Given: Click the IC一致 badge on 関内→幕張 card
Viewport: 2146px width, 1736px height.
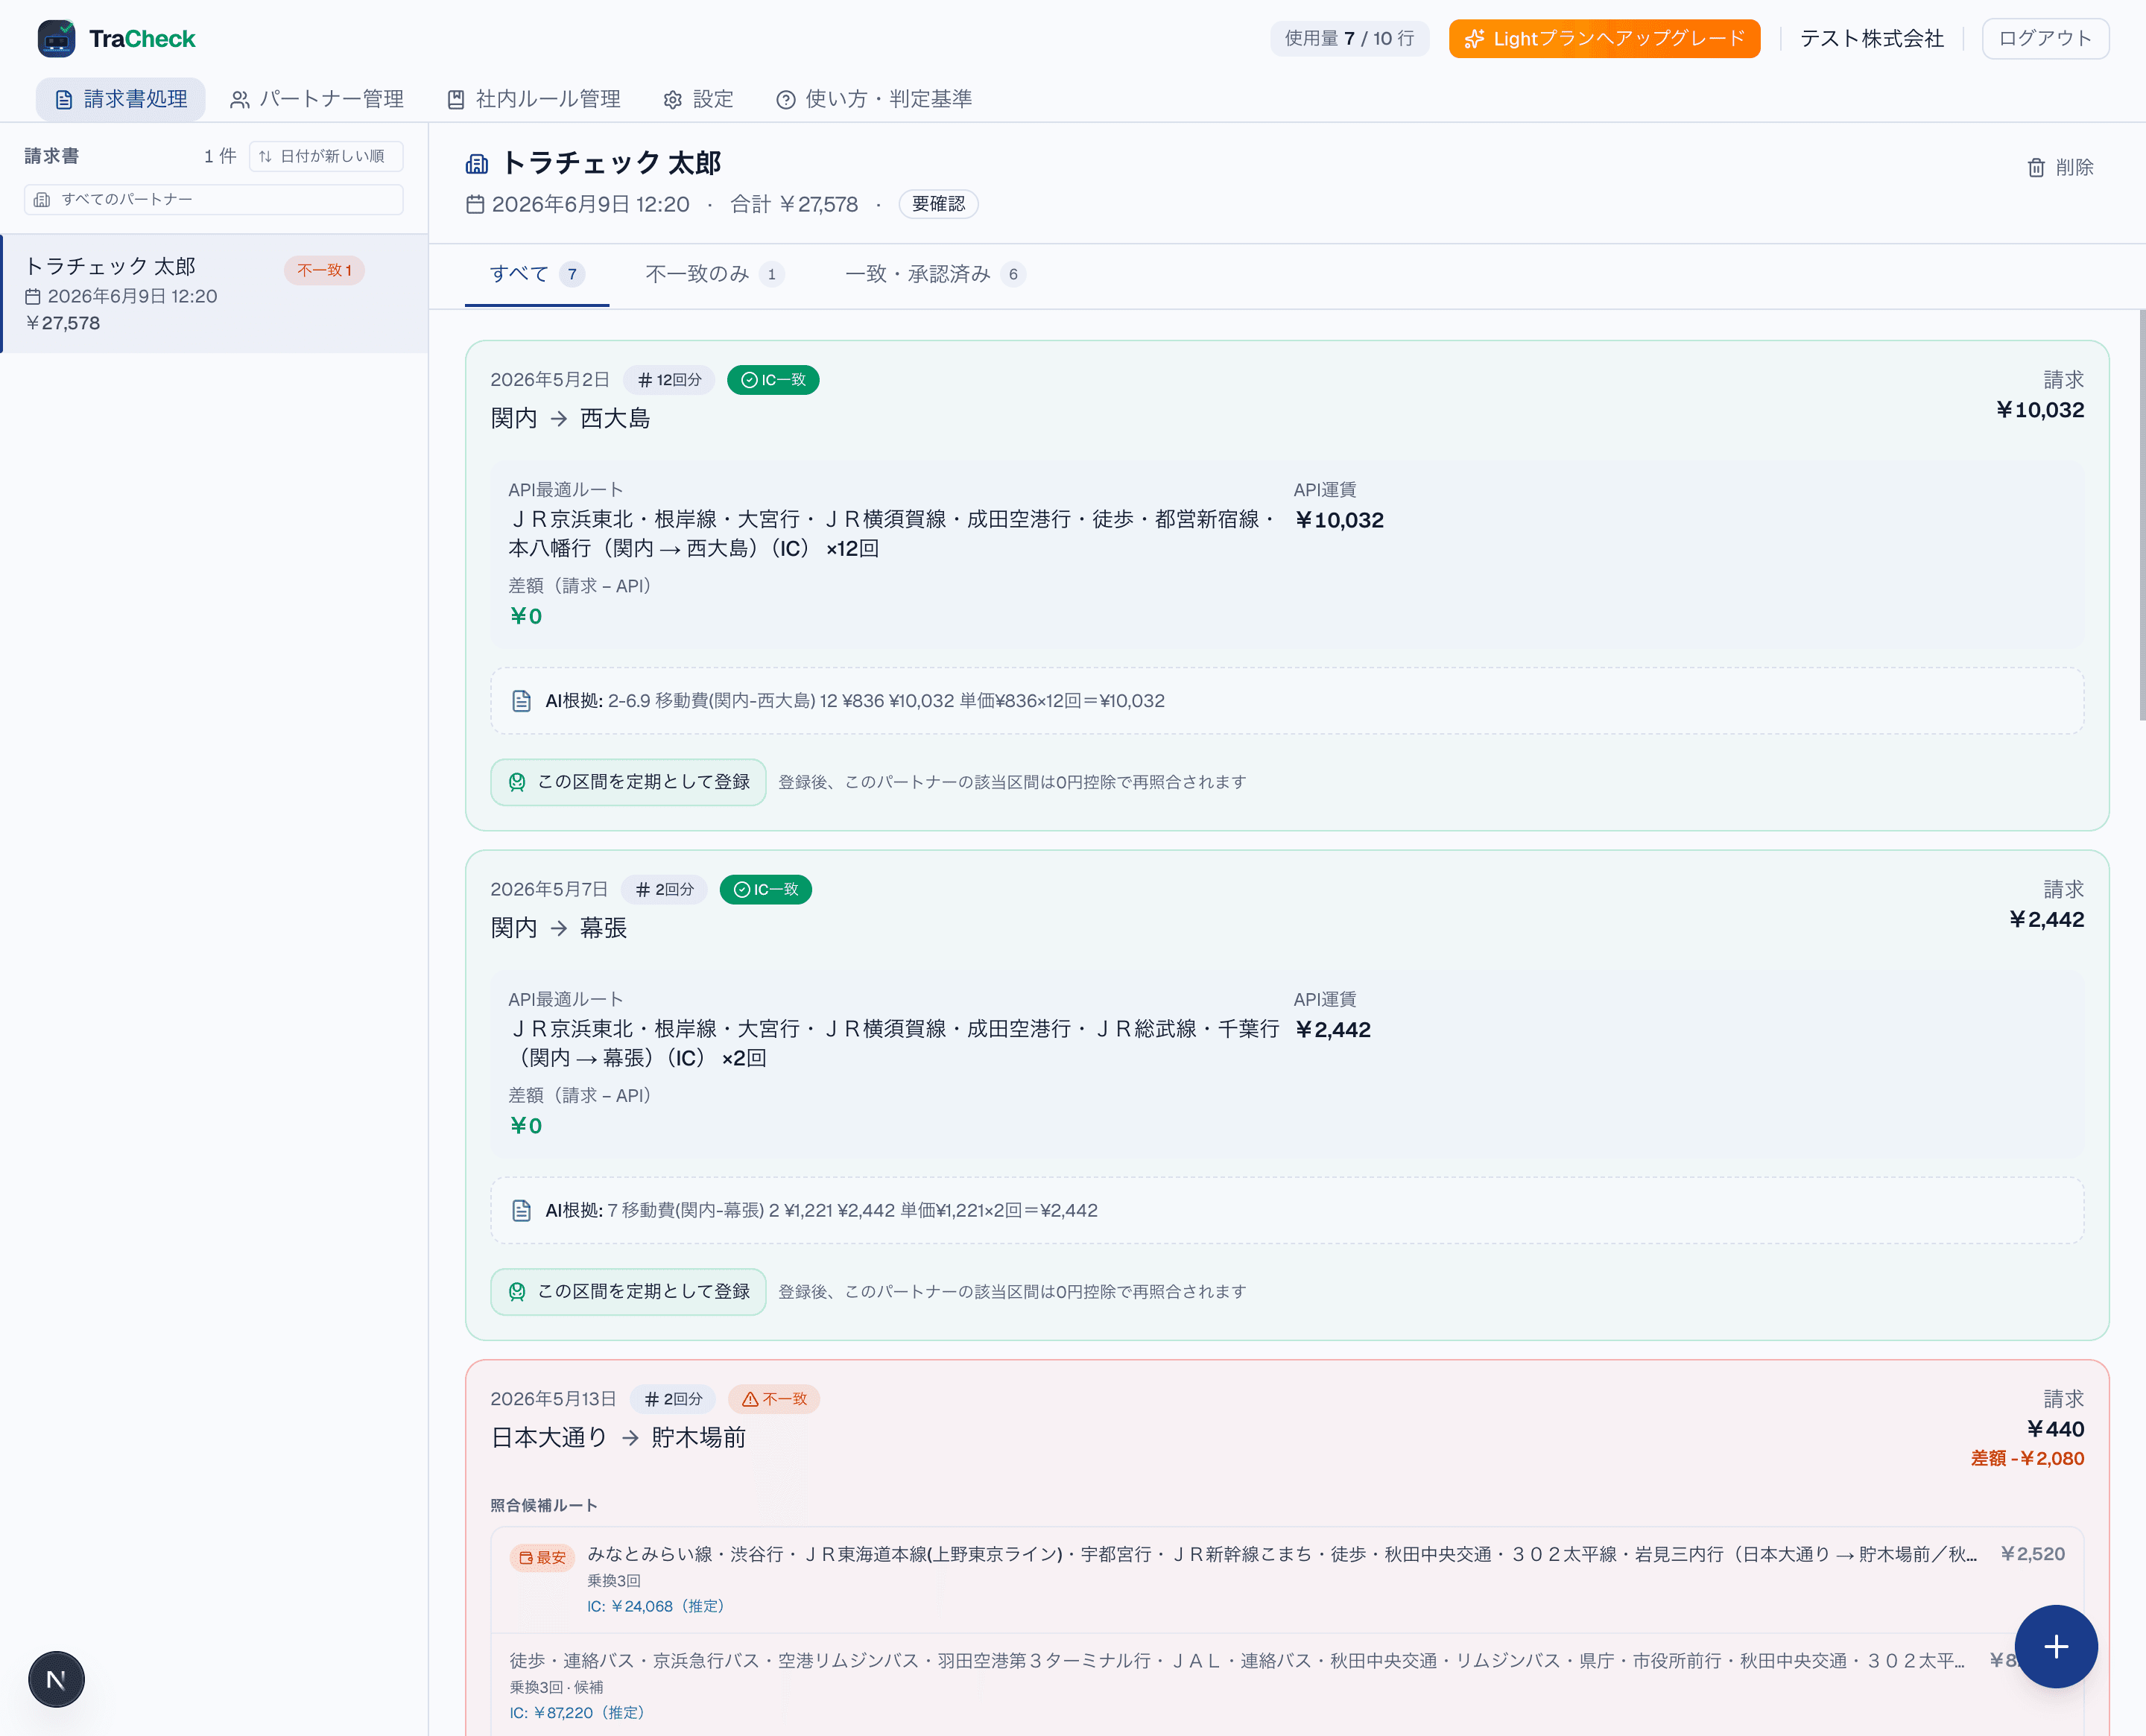Looking at the screenshot, I should point(766,889).
